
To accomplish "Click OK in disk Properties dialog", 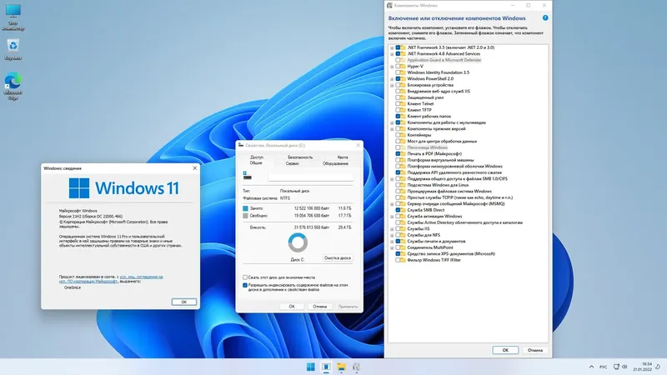I will pos(291,306).
